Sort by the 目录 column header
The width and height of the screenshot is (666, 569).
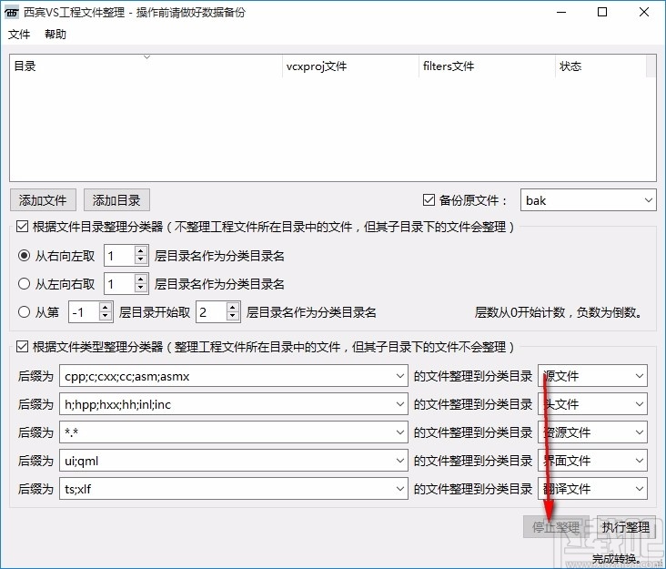click(146, 66)
